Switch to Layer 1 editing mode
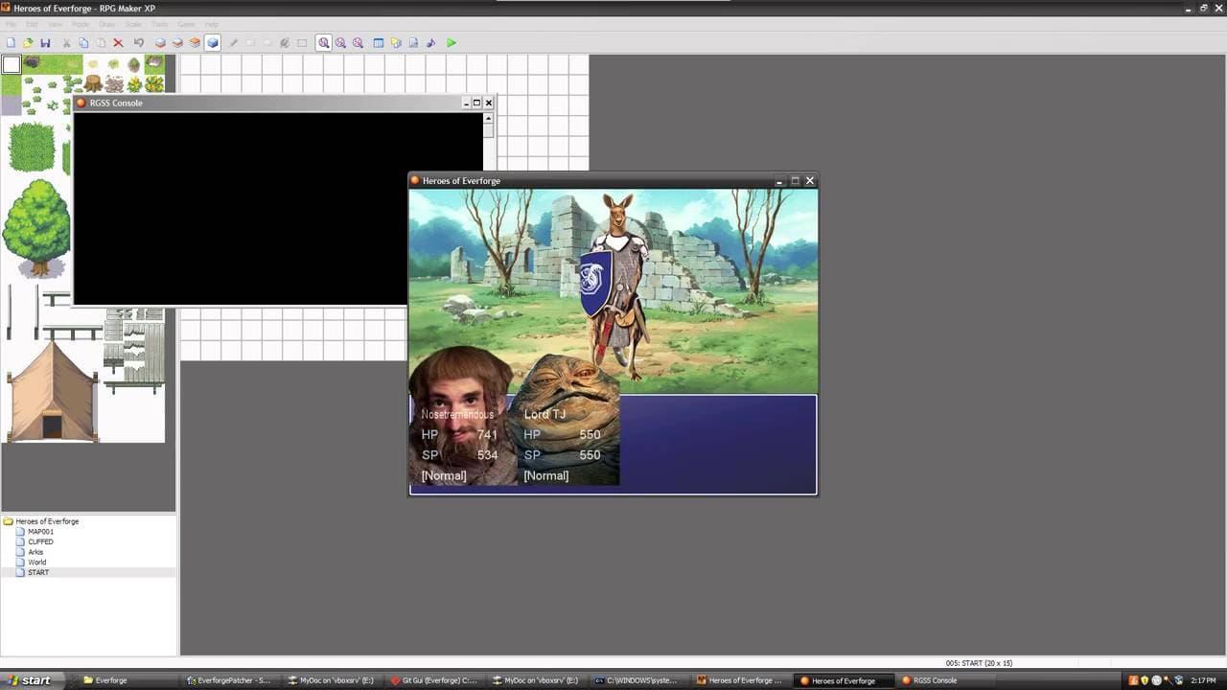 point(160,43)
